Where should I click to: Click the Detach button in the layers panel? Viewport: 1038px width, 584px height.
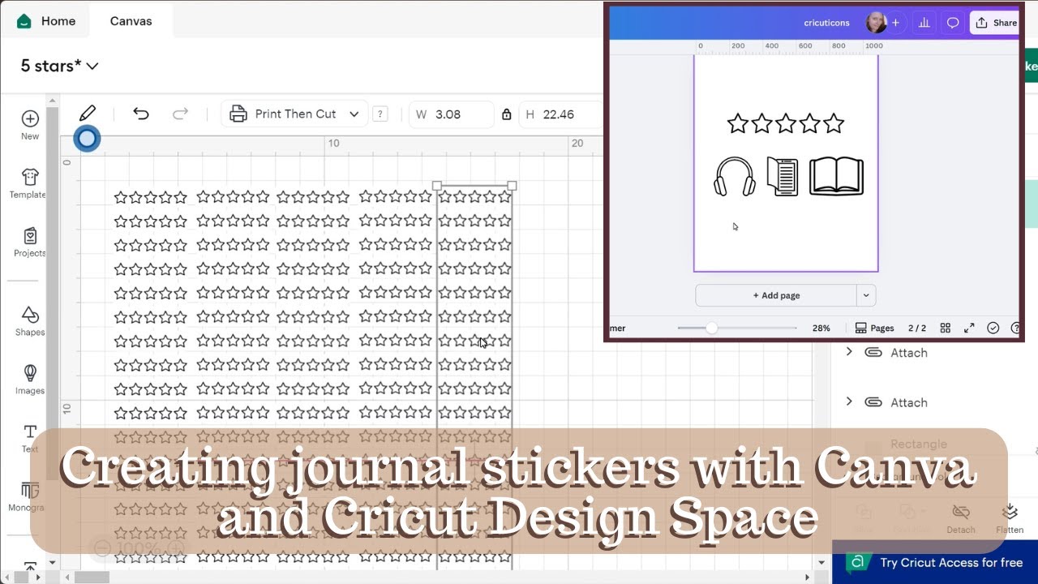point(961,519)
